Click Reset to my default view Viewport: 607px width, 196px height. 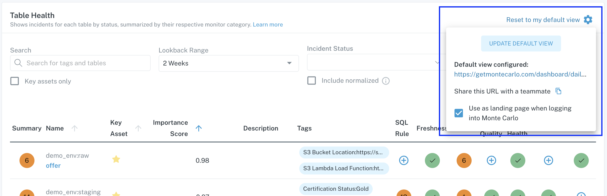[x=543, y=20]
